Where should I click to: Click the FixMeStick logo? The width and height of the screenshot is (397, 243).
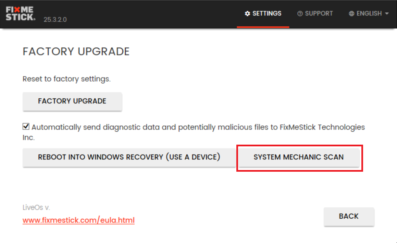[x=20, y=13]
